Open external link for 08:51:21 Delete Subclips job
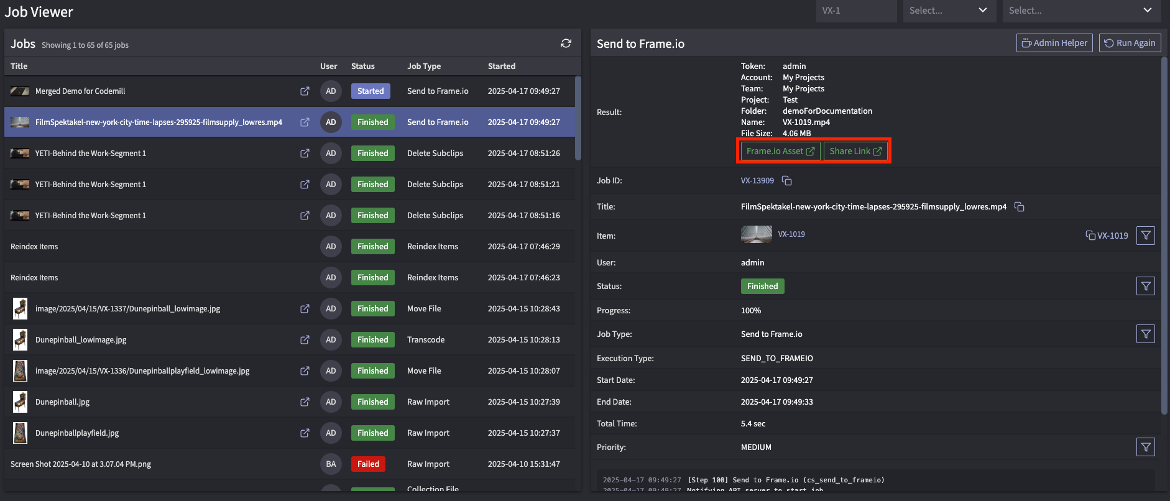Screen dimensions: 1170x501 click(x=305, y=185)
